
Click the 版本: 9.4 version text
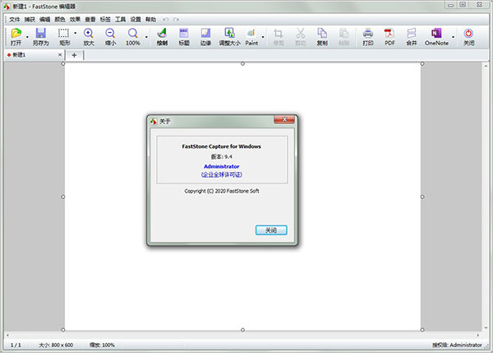tap(222, 156)
